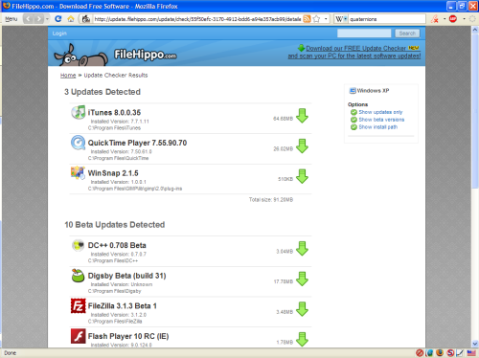Click the FileZilla application icon
This screenshot has height=358, width=479.
79,305
